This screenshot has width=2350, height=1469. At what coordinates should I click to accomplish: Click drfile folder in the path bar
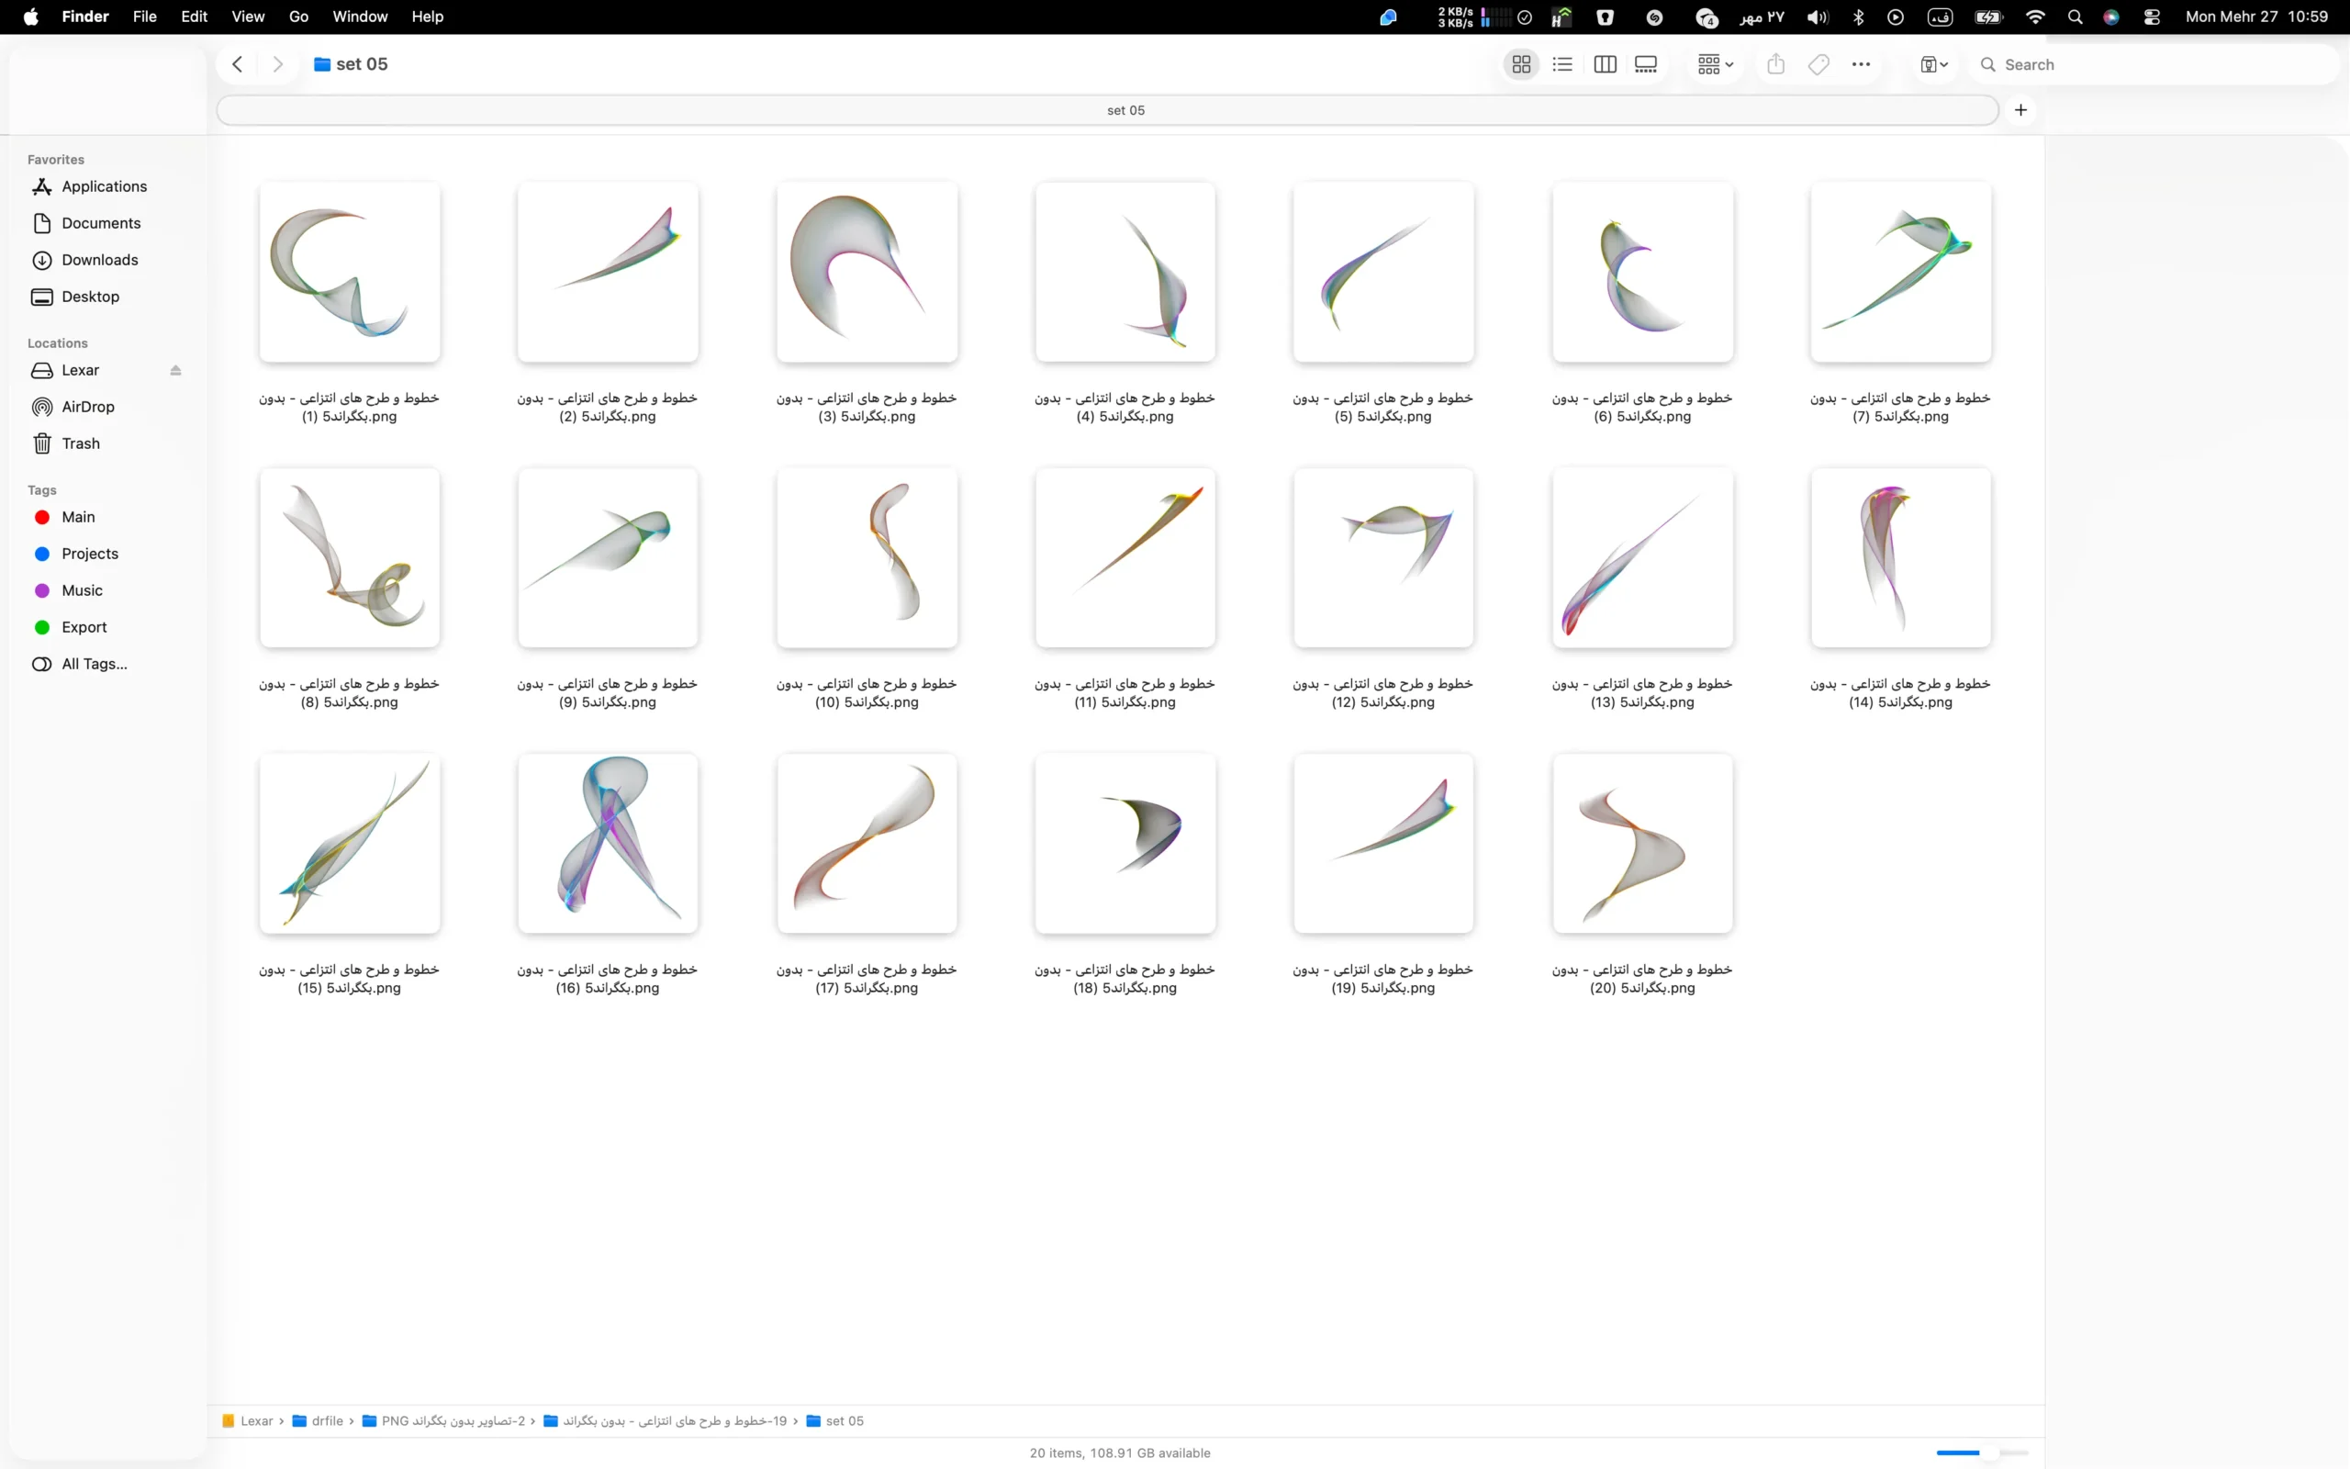click(x=318, y=1420)
